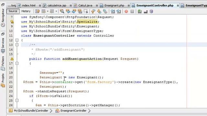This screenshot has height=116, width=207.
Task: Close the Calcul.java tab
Action: click(97, 6)
